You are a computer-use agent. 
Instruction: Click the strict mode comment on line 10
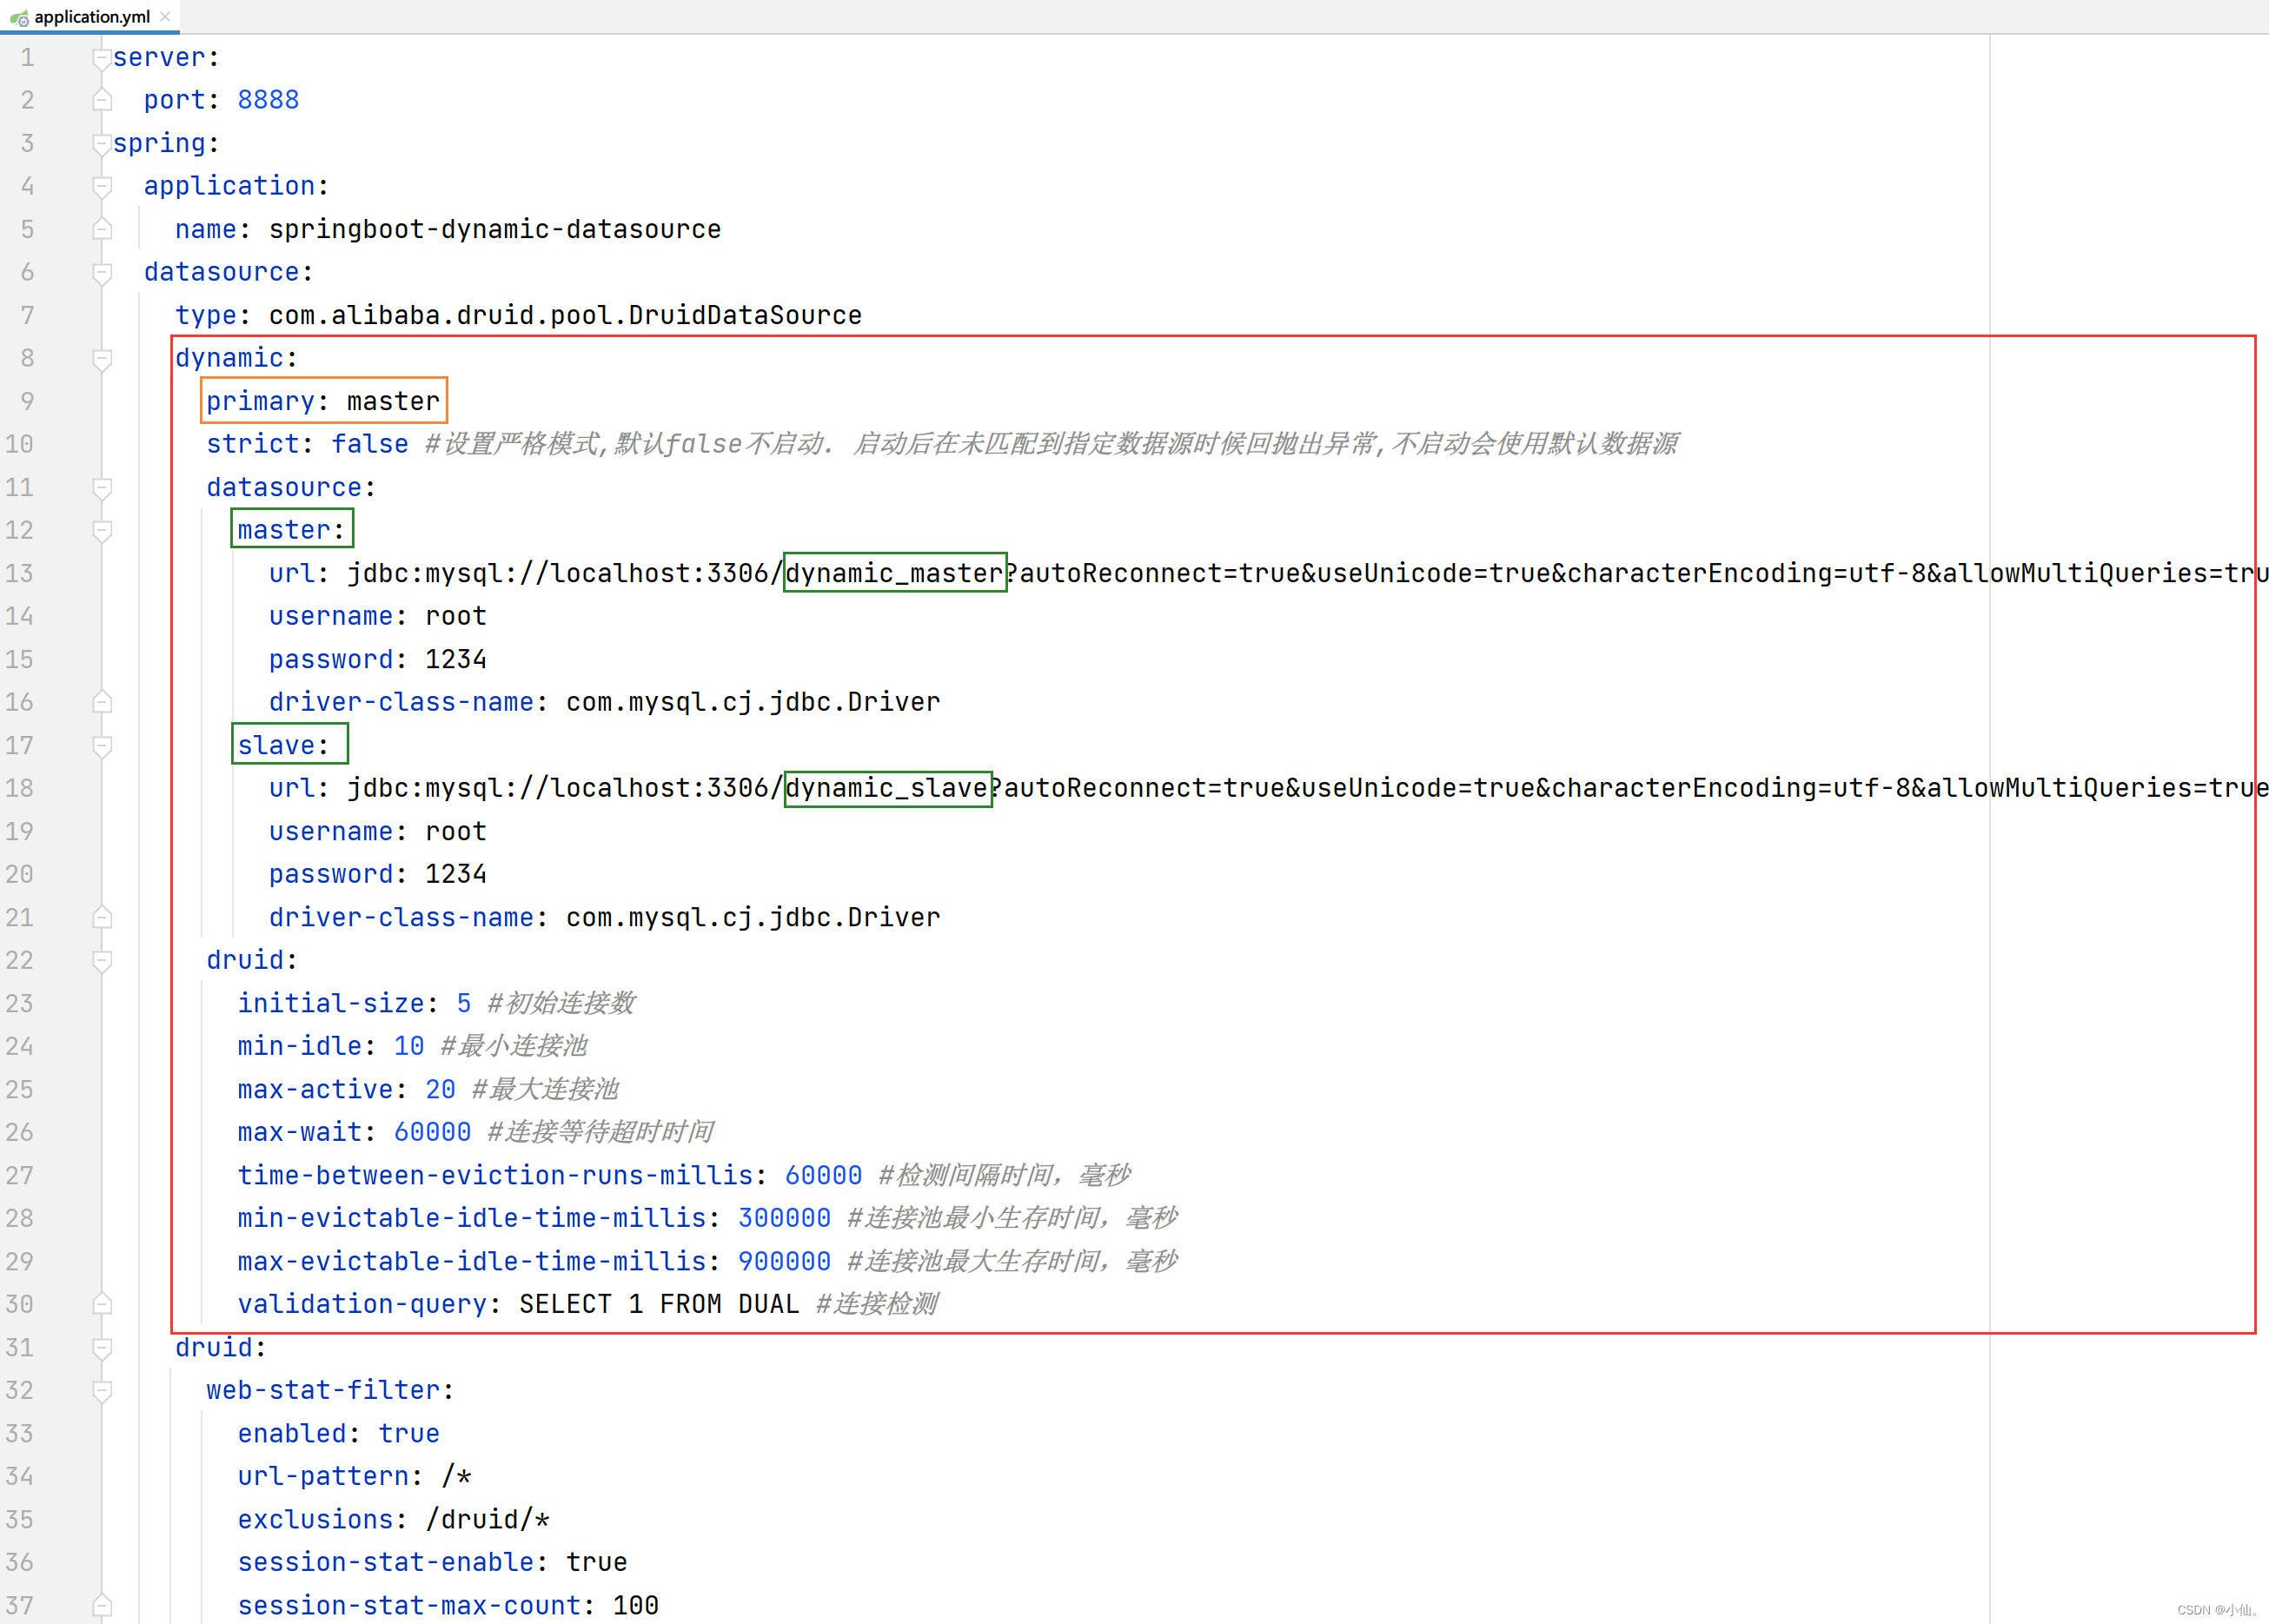[1052, 444]
